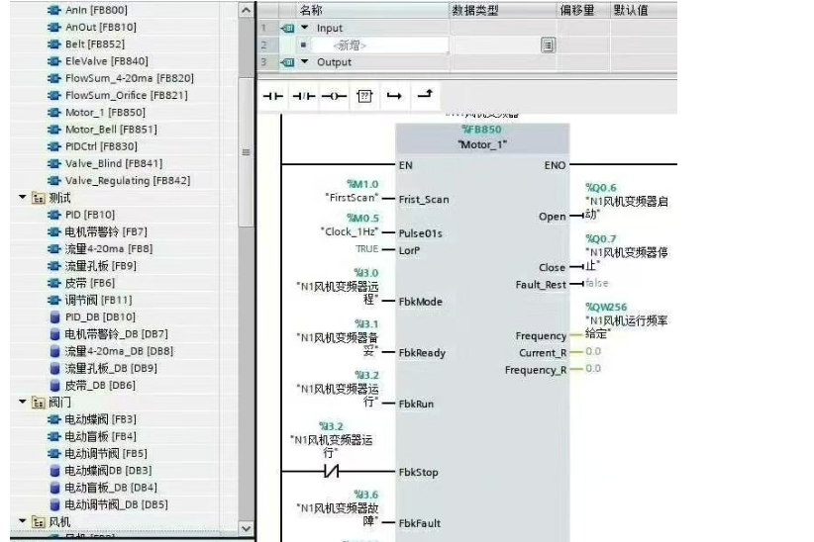Viewport: 814px width, 542px height.
Task: Open the 流量孔板_DB [DB9] data block
Action: click(x=111, y=368)
